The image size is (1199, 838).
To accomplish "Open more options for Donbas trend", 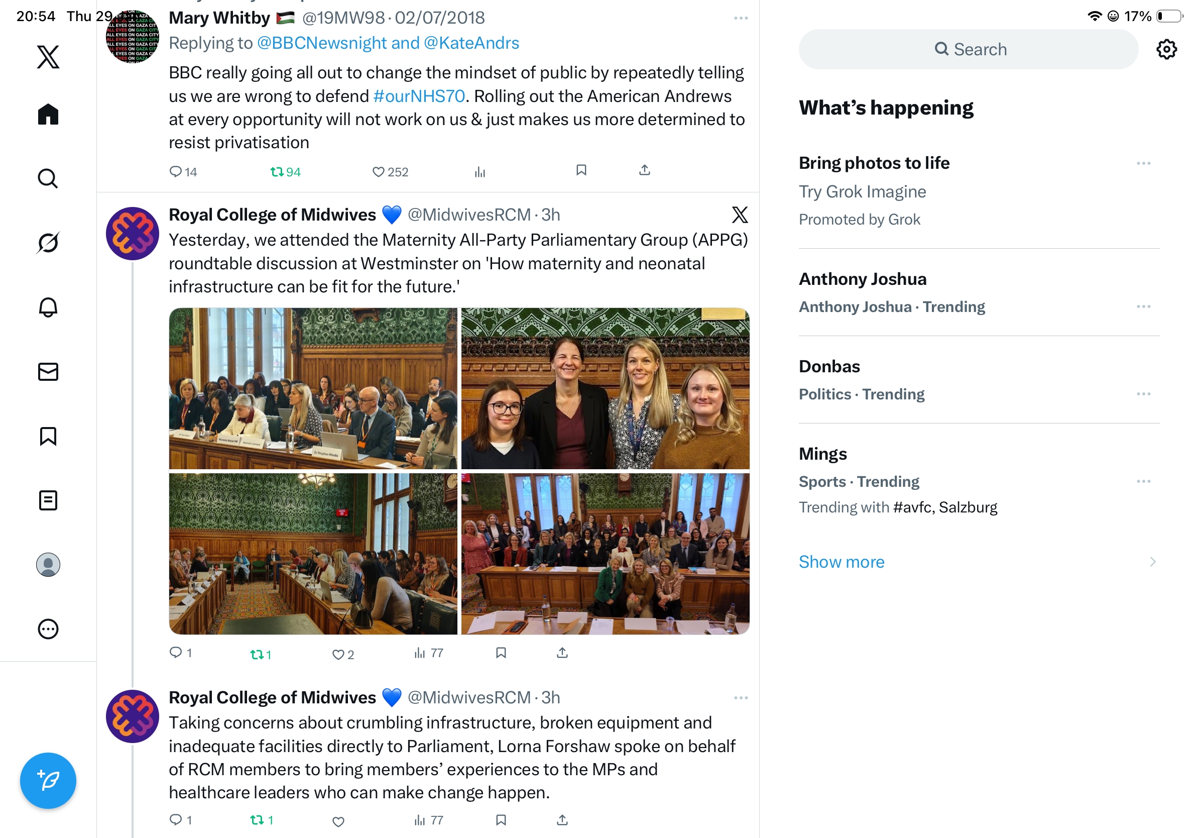I will pyautogui.click(x=1144, y=394).
